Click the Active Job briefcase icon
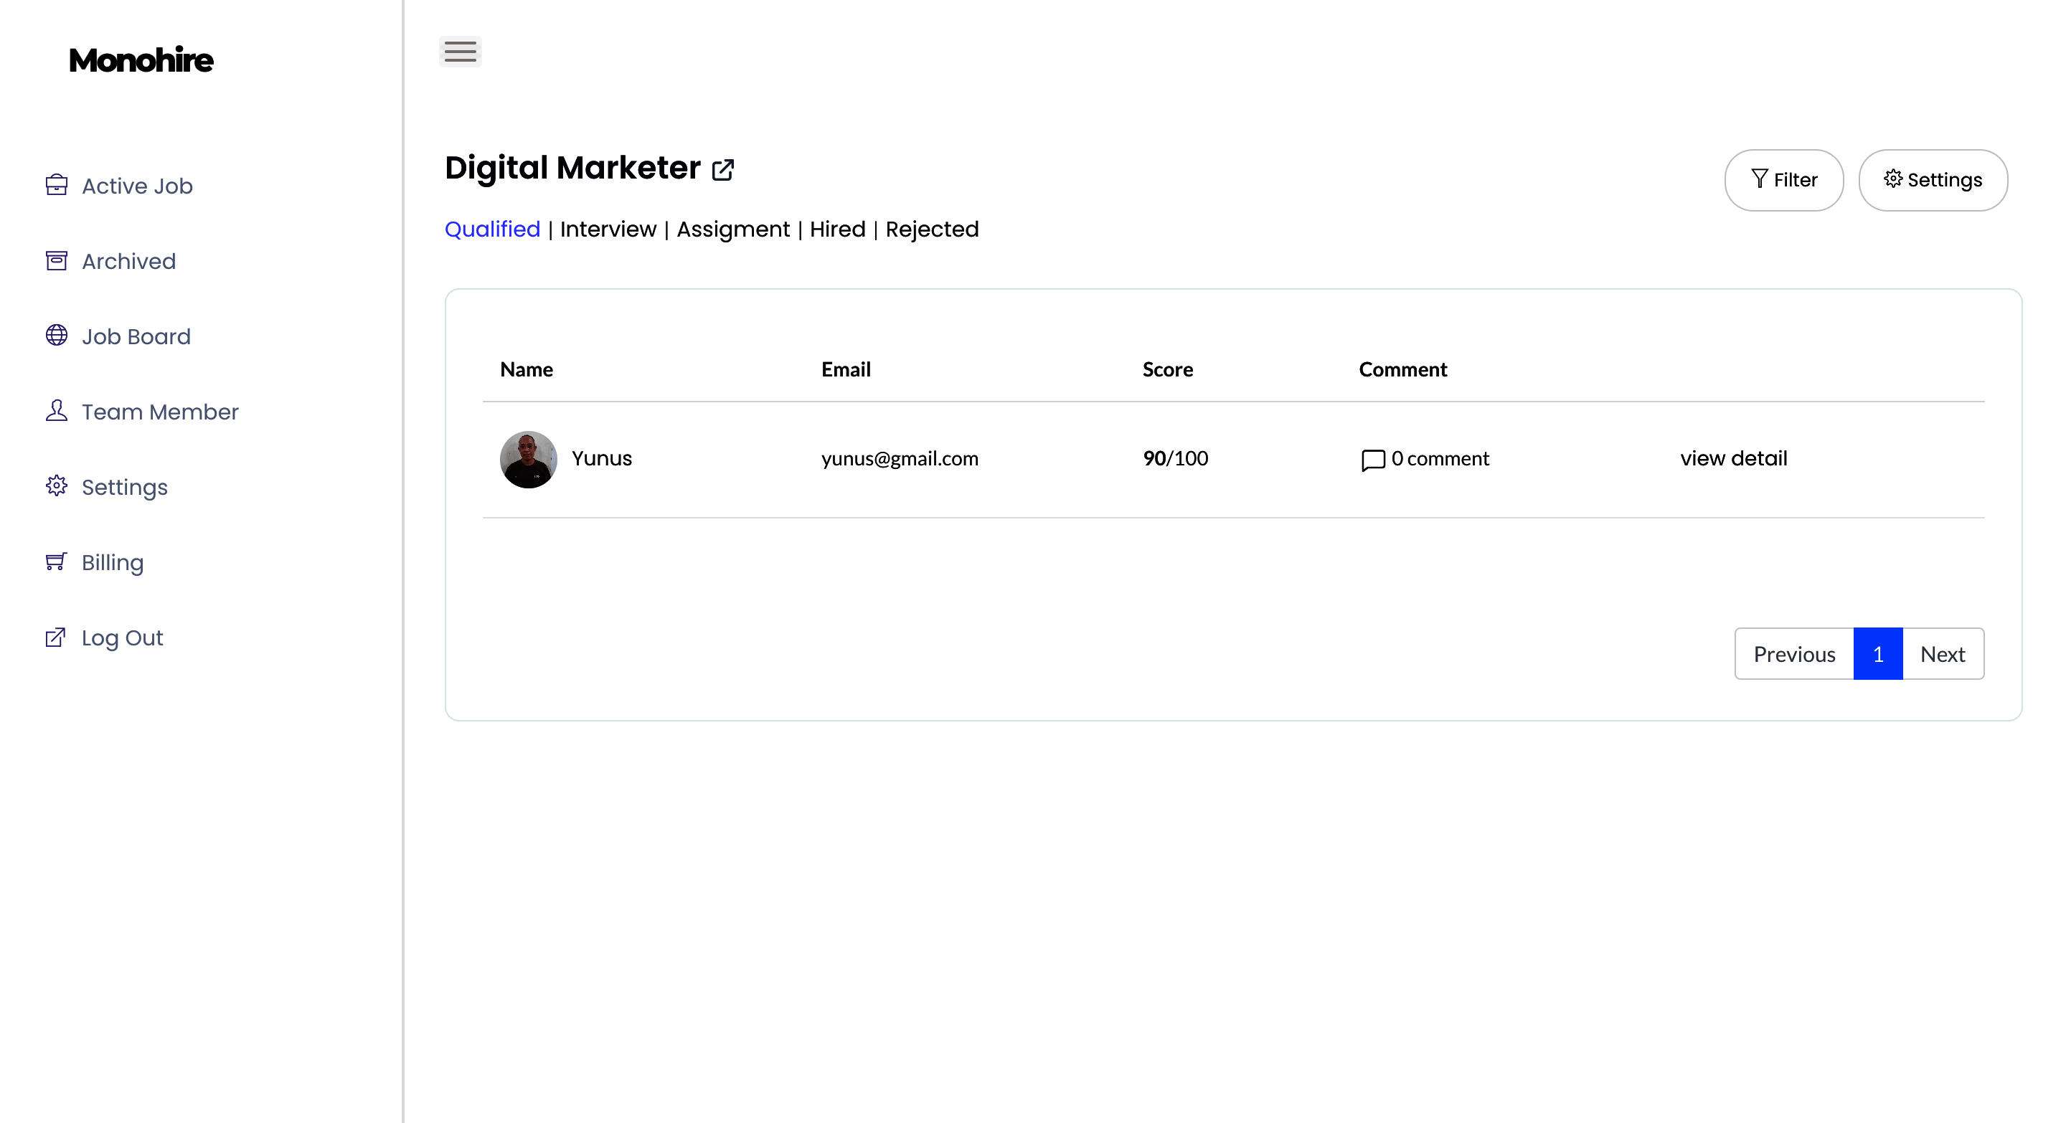The width and height of the screenshot is (2066, 1123). pyautogui.click(x=56, y=185)
